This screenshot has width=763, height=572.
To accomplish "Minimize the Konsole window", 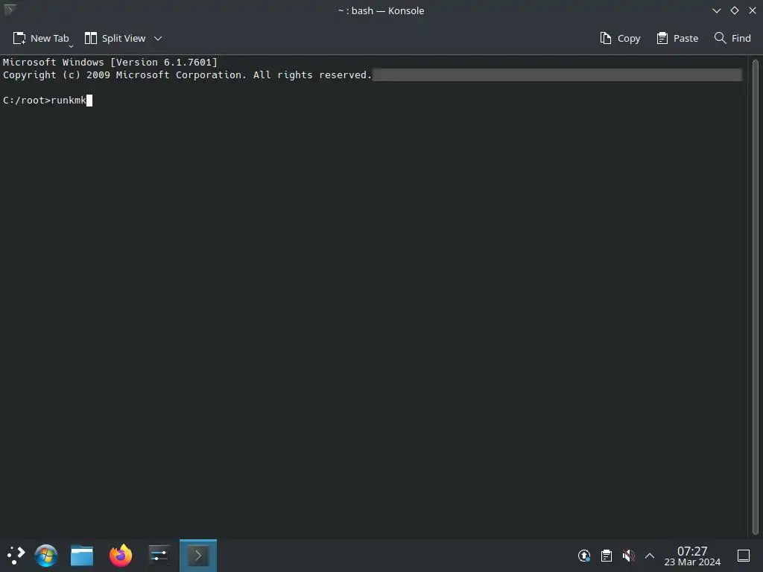I will click(716, 10).
